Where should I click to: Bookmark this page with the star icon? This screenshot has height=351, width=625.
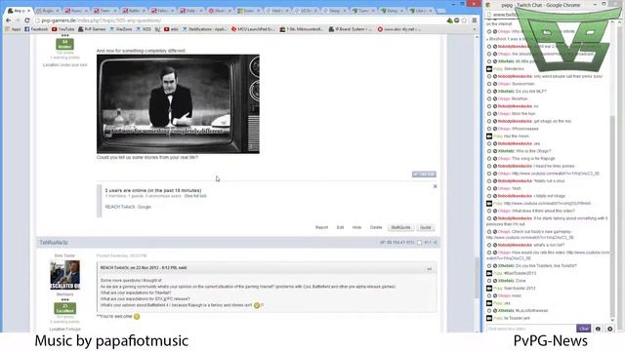[x=465, y=20]
